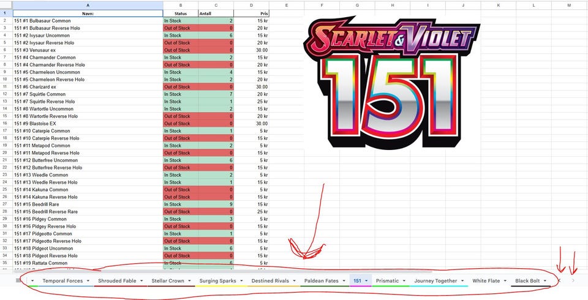Click the 'Status' header cell
This screenshot has height=300, width=588.
181,13
